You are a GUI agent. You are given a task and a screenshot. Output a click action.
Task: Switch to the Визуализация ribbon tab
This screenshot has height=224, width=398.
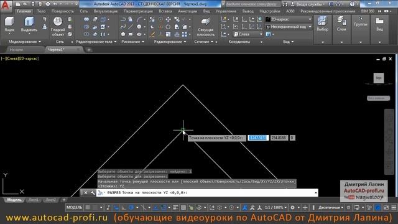(x=105, y=11)
